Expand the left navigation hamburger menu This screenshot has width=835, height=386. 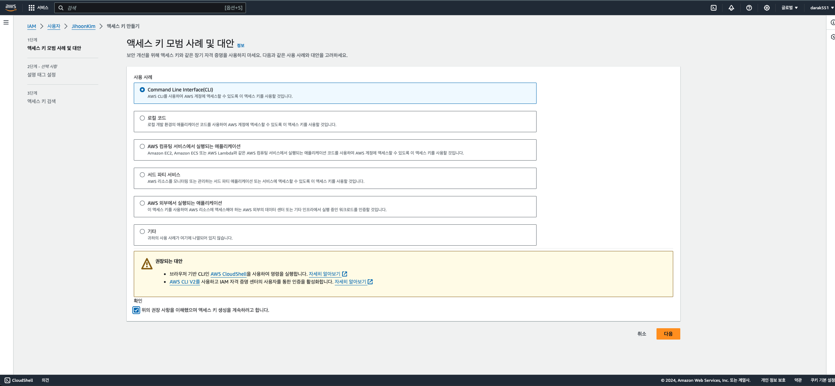click(6, 22)
